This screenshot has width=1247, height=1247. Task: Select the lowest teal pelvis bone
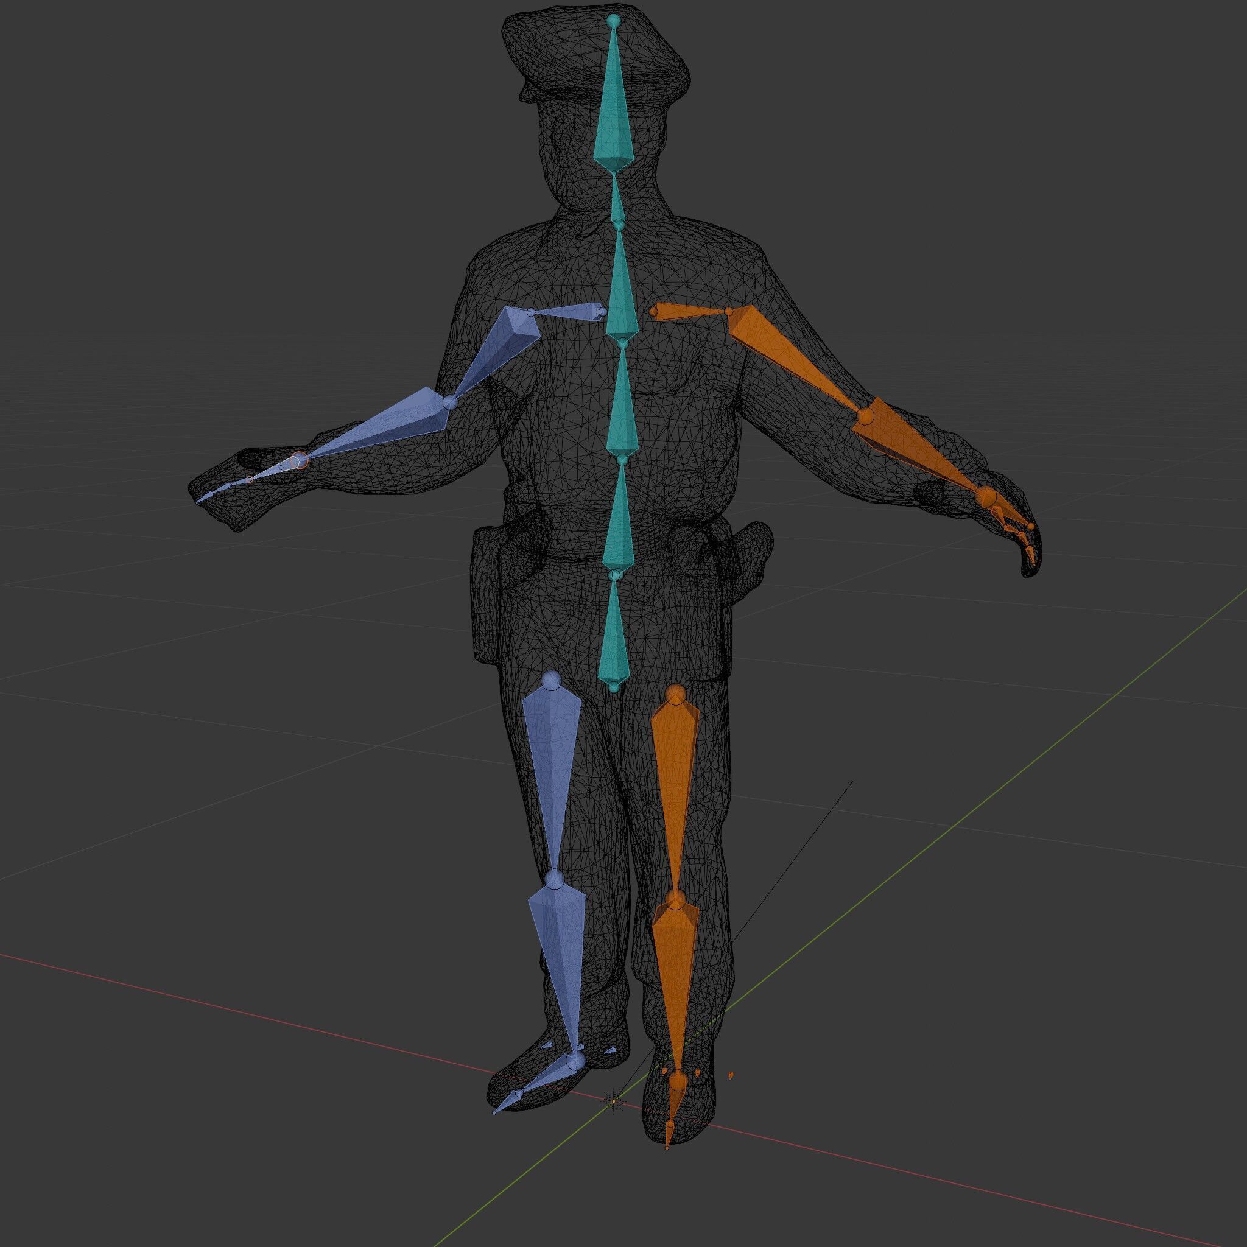click(x=614, y=631)
